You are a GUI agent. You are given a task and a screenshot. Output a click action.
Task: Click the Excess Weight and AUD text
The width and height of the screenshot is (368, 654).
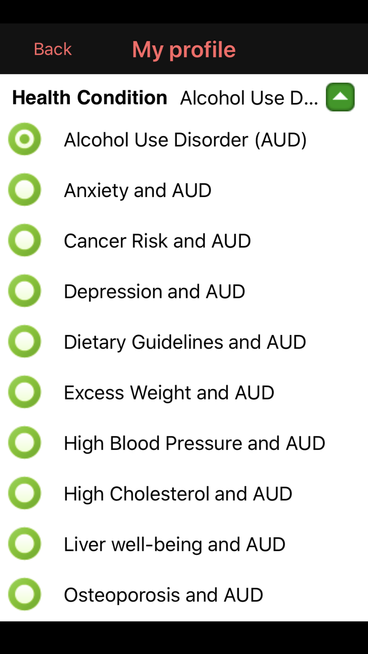click(x=169, y=393)
